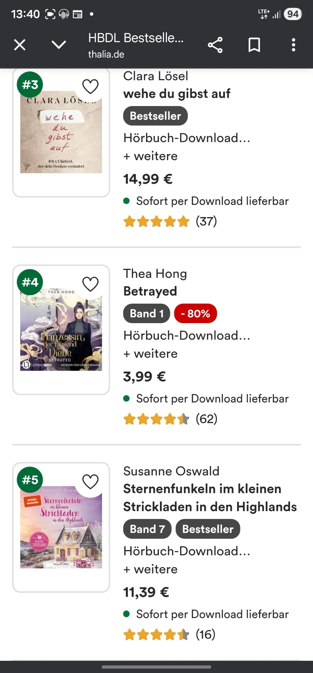This screenshot has height=673, width=313.
Task: Open the 'wehe du gibst auf' cover
Action: [x=61, y=132]
